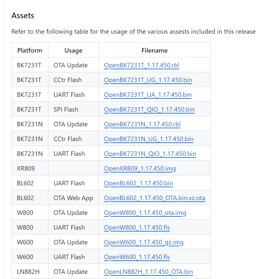Click the Assets section heading

23,16
